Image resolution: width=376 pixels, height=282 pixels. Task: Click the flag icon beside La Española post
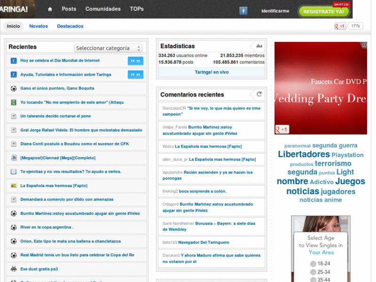[14, 186]
